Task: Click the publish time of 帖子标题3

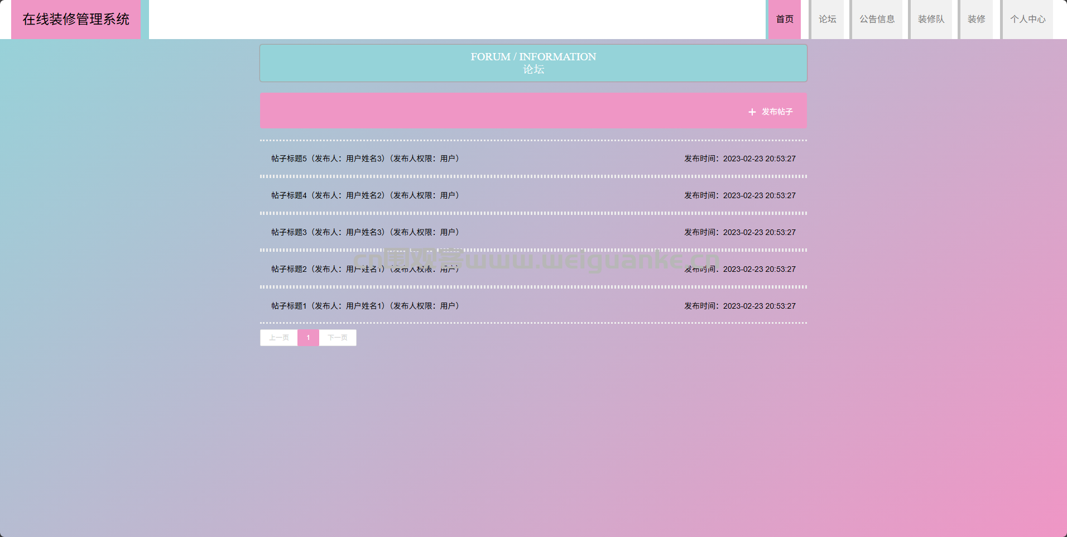Action: (x=740, y=232)
